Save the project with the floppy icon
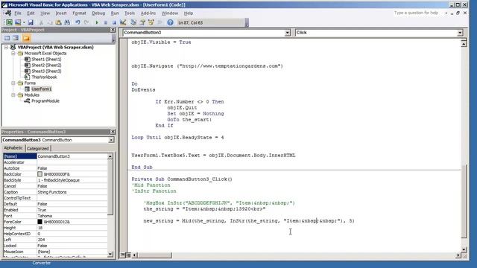The width and height of the screenshot is (477, 268). pyautogui.click(x=31, y=22)
